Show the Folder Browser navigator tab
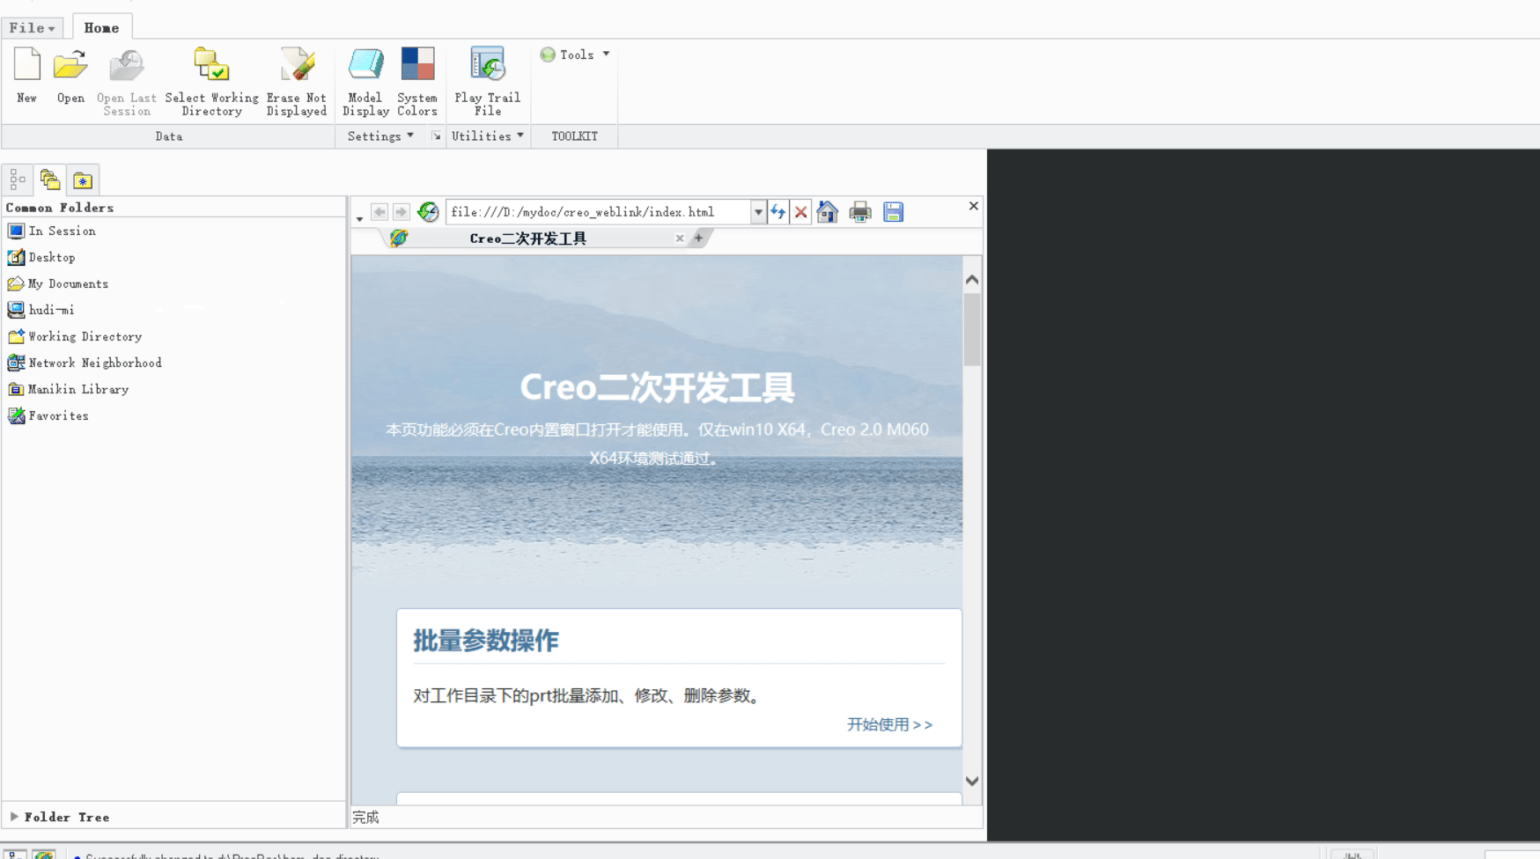The image size is (1540, 859). (50, 180)
